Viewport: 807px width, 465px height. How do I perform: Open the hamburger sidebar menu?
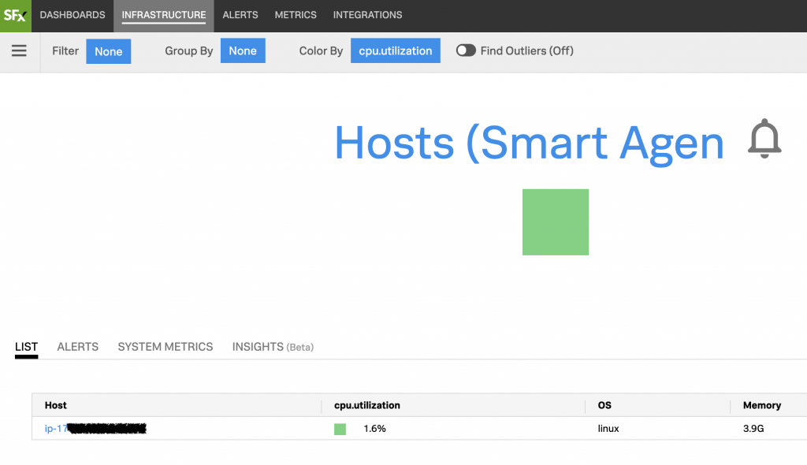point(19,50)
